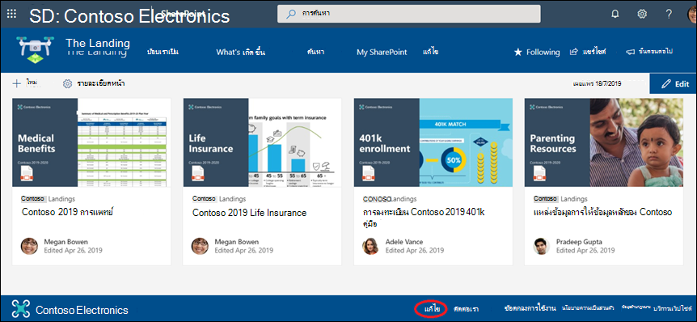697x322 pixels.
Task: Click Pradeep Gupta author name
Action: point(579,242)
